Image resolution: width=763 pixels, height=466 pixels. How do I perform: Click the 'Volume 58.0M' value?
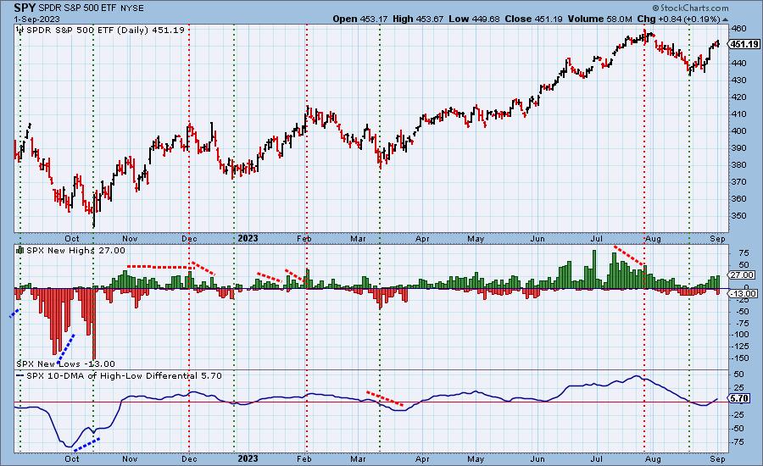pos(599,19)
